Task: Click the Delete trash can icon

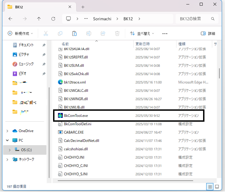Action: [117, 34]
